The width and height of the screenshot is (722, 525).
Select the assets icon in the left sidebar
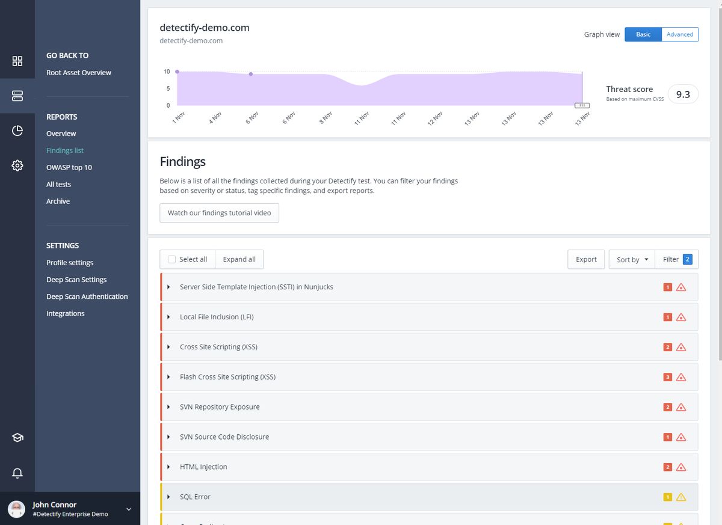17,96
